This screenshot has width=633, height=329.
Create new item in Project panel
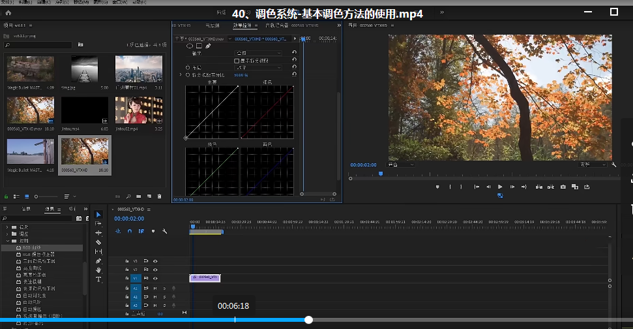click(x=149, y=196)
